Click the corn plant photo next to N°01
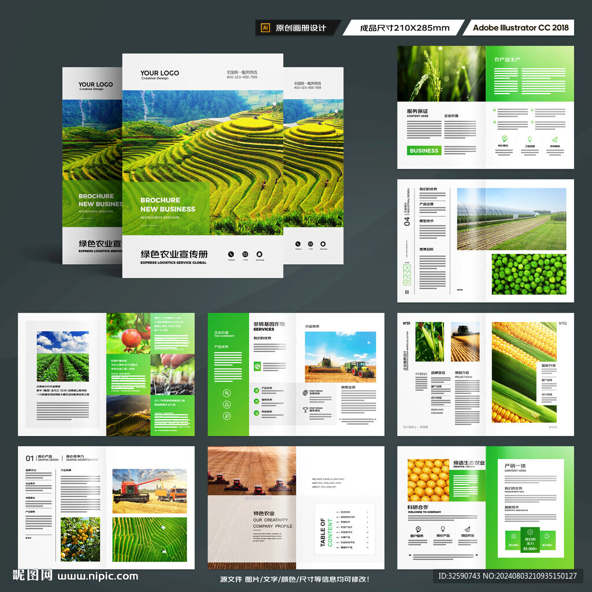592x592 pixels. pos(430,342)
